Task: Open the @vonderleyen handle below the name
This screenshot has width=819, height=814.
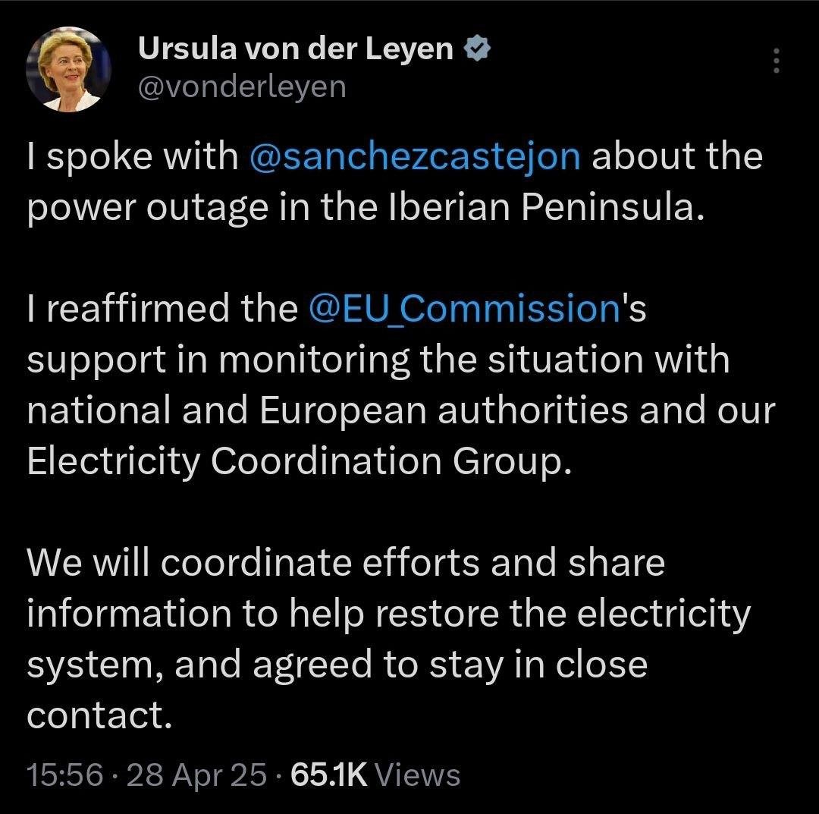Action: 241,86
